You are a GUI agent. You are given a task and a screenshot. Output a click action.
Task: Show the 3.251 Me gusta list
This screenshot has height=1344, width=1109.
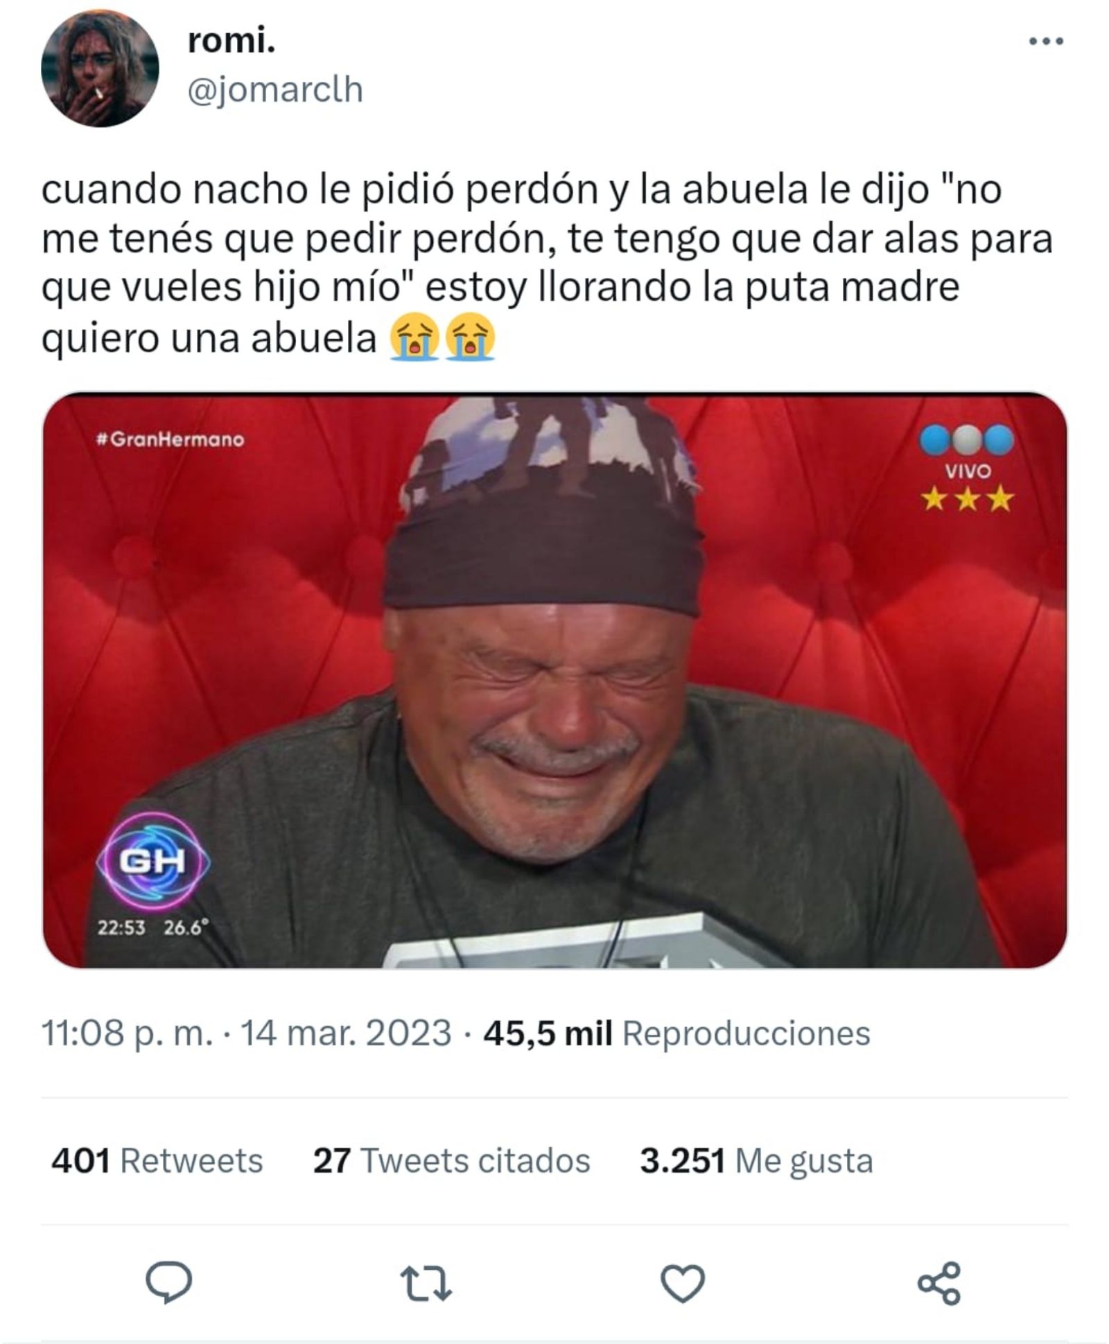point(756,1160)
